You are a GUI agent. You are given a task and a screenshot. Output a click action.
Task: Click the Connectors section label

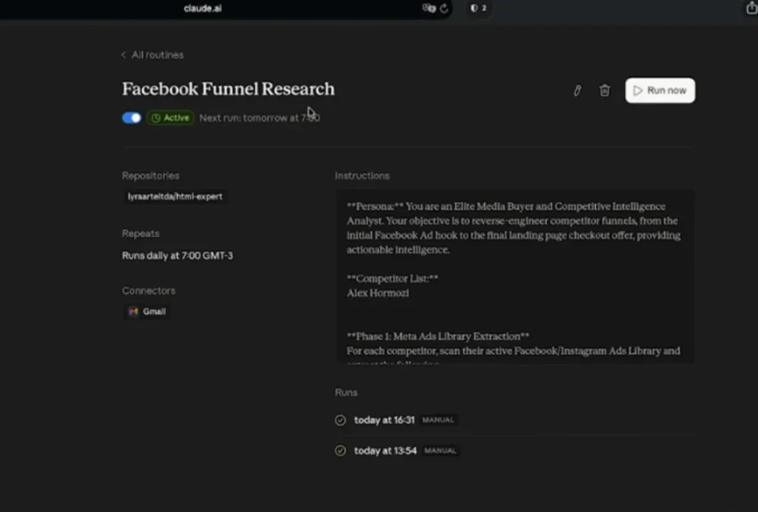click(x=148, y=291)
